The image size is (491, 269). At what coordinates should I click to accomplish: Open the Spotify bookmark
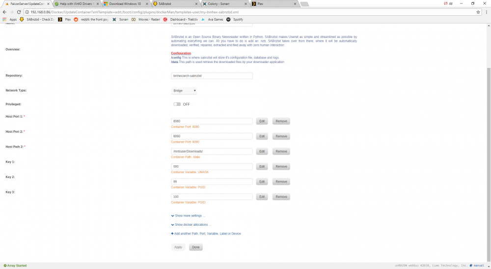235,20
